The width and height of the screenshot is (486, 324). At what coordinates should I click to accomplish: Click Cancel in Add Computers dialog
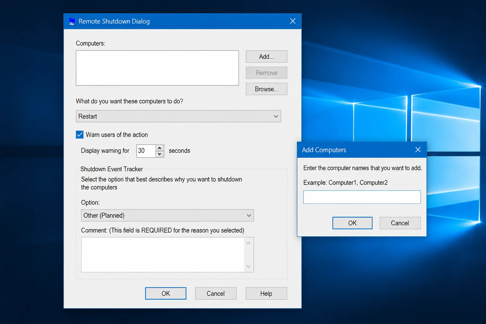(x=400, y=223)
